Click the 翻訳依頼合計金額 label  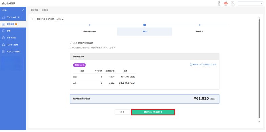coord(82,98)
